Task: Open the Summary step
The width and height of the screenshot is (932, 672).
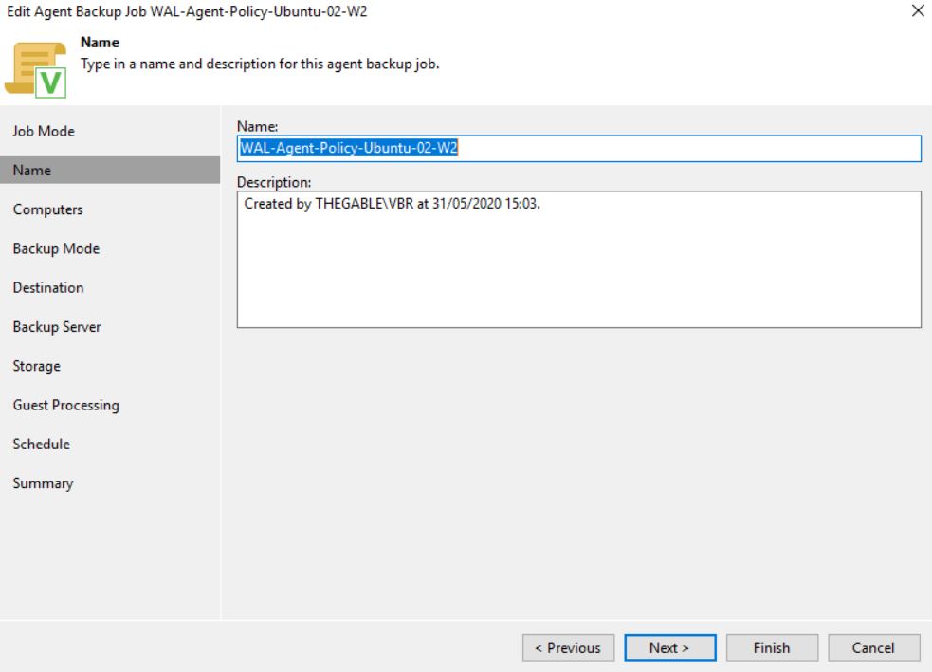Action: point(43,483)
